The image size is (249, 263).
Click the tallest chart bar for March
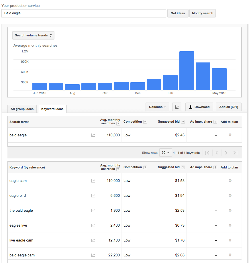point(187,71)
